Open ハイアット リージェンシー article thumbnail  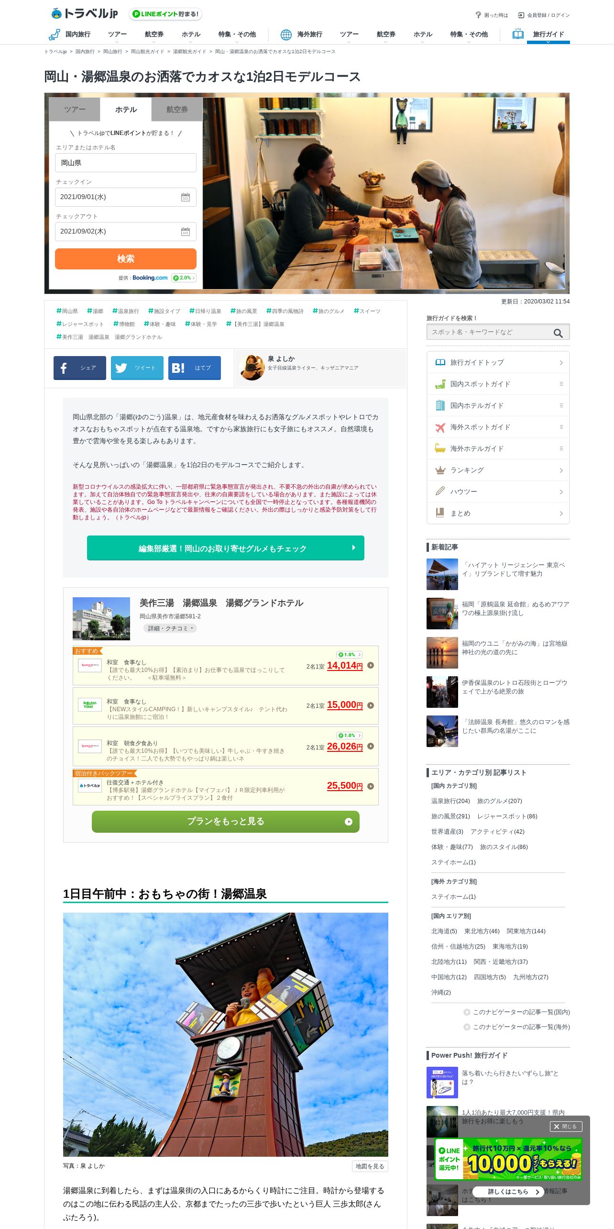pos(442,574)
